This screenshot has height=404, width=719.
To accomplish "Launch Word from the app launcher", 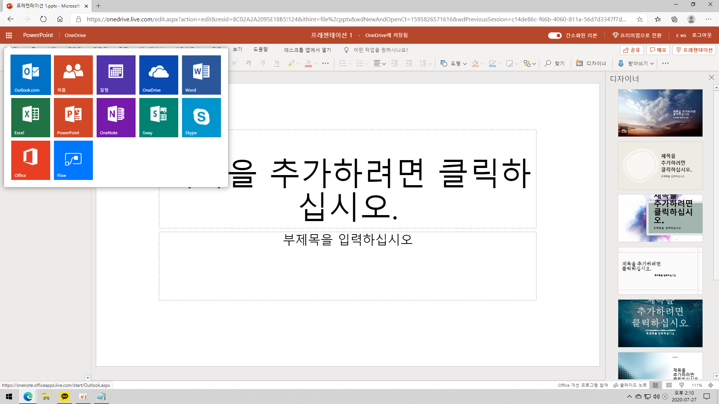I will pos(201,75).
